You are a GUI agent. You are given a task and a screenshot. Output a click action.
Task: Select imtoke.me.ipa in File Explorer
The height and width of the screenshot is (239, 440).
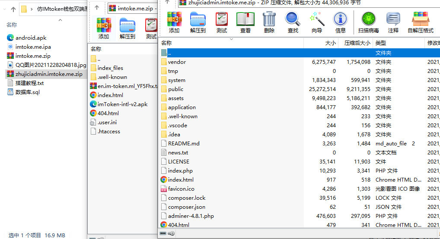[x=29, y=47]
